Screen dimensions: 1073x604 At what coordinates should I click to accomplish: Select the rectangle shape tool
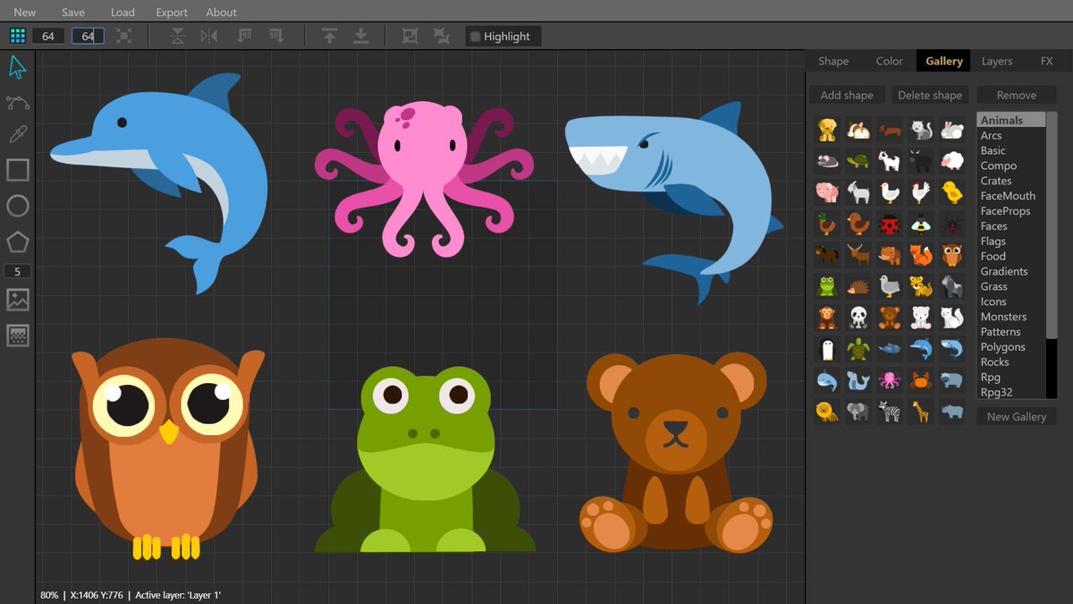tap(17, 170)
